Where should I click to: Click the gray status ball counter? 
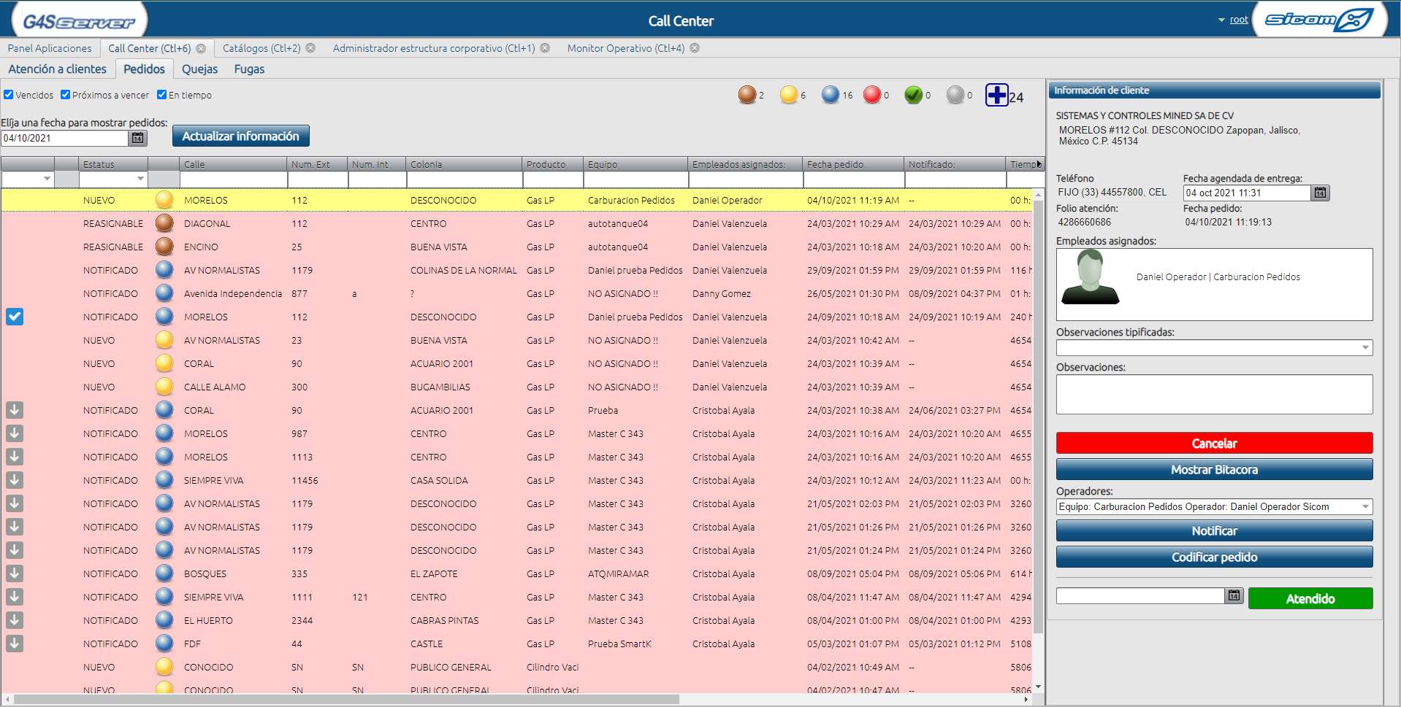pos(955,95)
